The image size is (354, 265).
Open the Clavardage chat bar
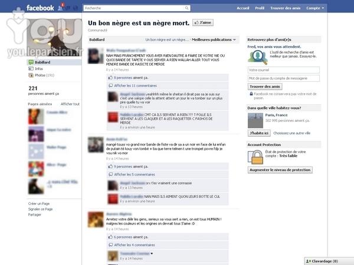pyautogui.click(x=323, y=261)
